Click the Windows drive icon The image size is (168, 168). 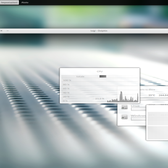[124, 117]
